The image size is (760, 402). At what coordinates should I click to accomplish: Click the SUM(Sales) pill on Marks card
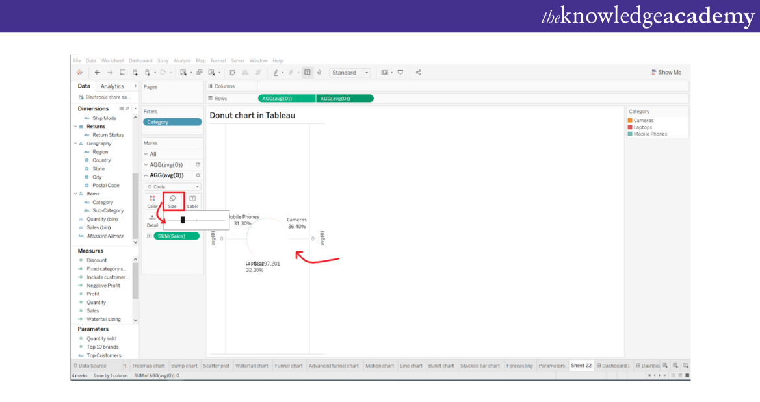(x=176, y=236)
